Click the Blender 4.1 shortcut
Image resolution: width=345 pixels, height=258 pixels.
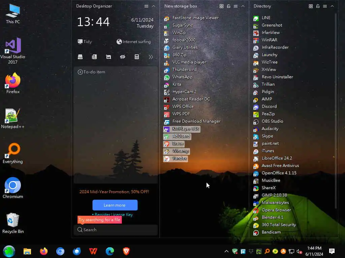tap(268, 217)
